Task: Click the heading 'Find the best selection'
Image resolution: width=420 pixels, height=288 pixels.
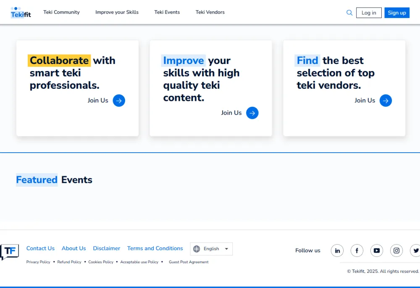Action: coord(336,73)
